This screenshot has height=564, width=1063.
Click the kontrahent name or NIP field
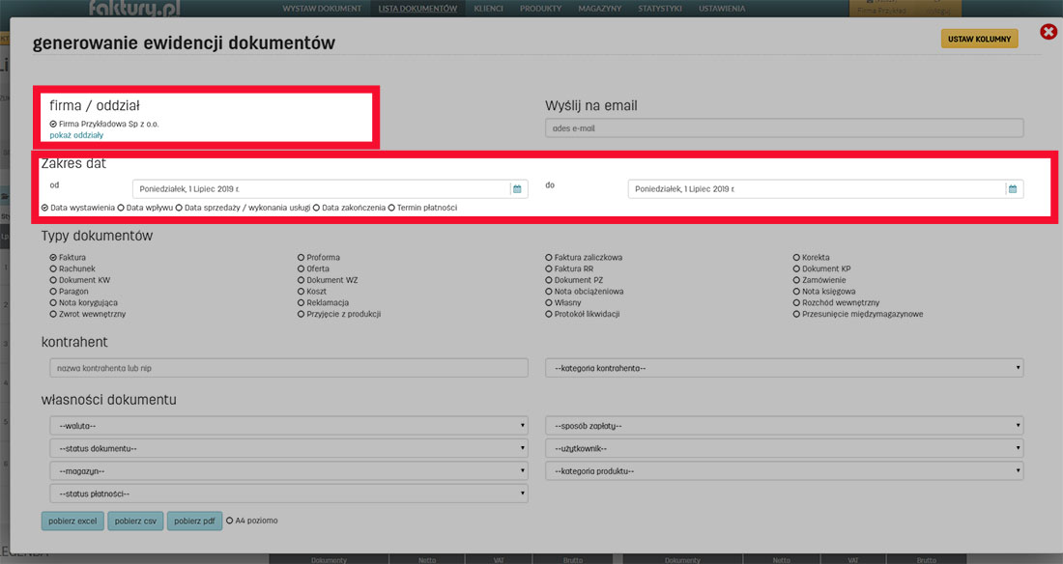tap(288, 368)
